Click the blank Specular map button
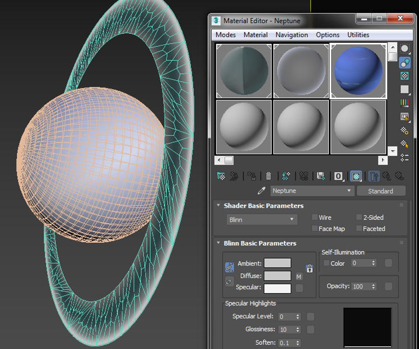419x349 pixels. (299, 288)
